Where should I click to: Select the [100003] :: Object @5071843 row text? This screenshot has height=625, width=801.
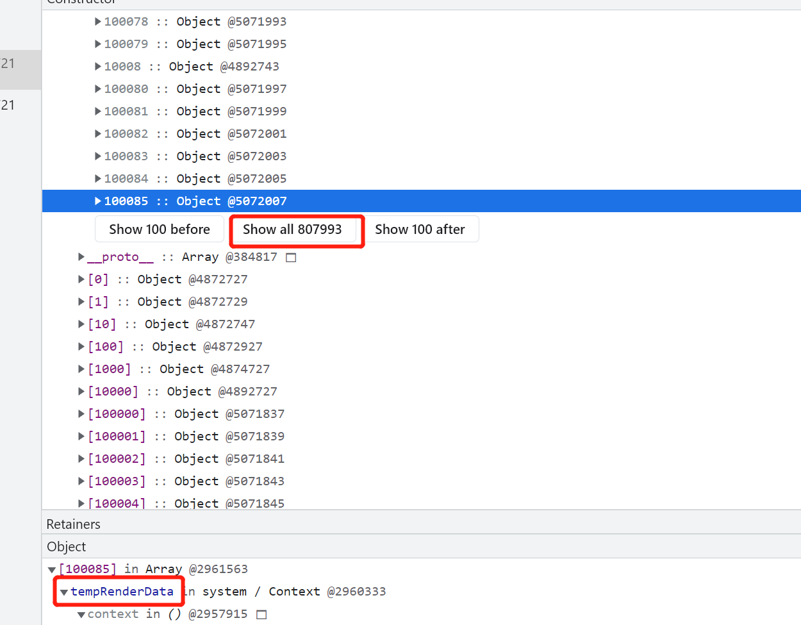(x=186, y=481)
